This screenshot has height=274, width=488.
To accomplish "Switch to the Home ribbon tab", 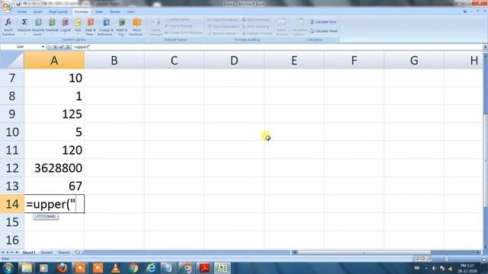I will click(22, 12).
